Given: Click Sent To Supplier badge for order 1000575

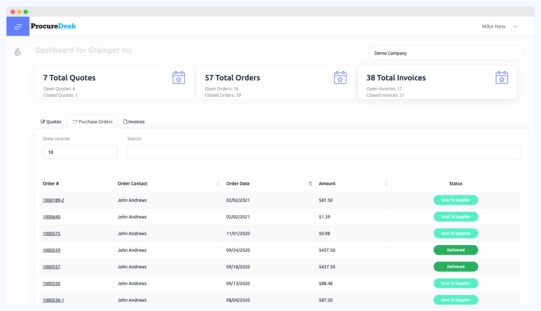Looking at the screenshot, I should (456, 233).
